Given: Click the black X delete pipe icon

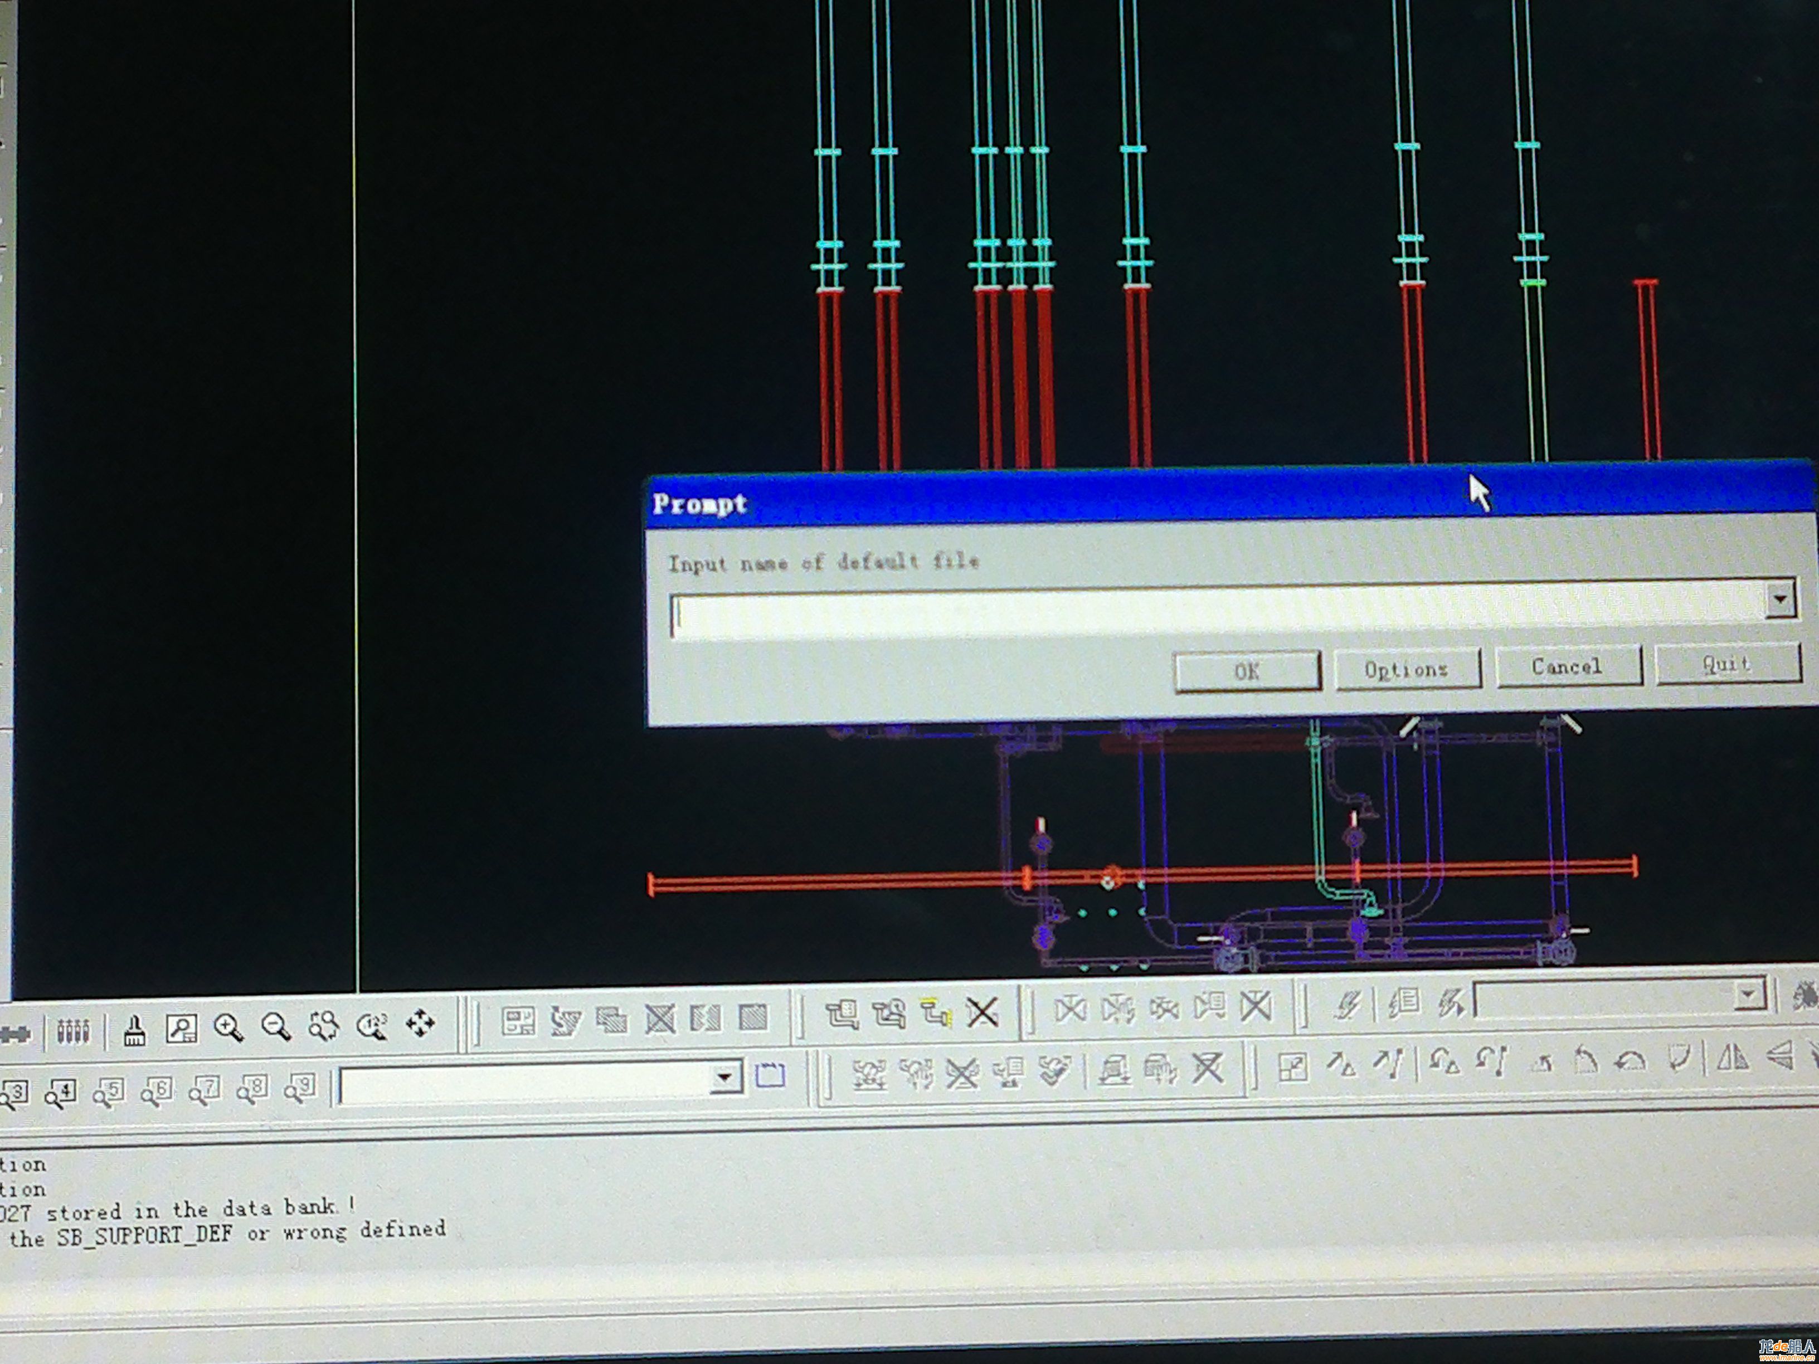Looking at the screenshot, I should click(982, 1012).
